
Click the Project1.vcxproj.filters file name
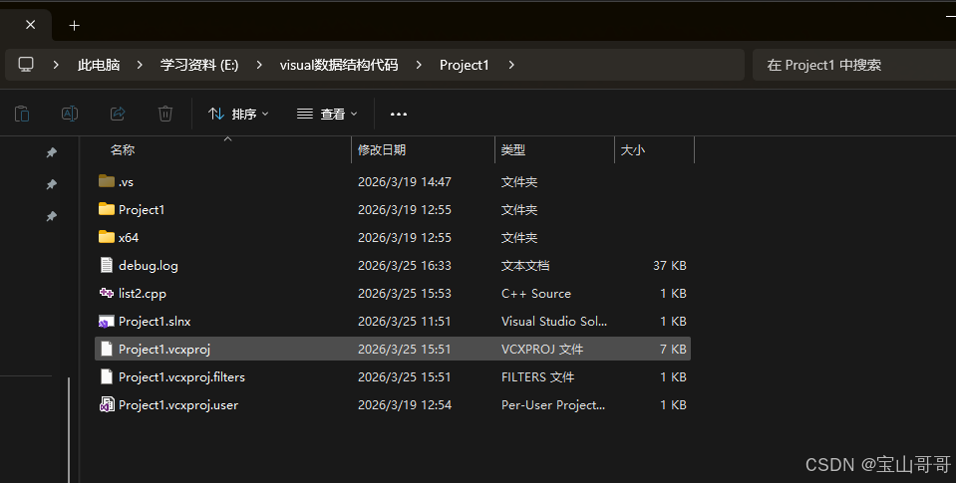(181, 377)
